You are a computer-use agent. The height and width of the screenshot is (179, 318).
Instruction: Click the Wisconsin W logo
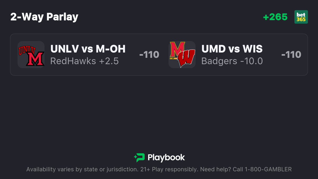pos(186,58)
